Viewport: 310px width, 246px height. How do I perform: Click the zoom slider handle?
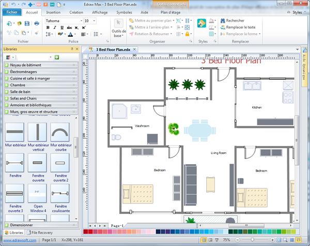tap(252, 240)
